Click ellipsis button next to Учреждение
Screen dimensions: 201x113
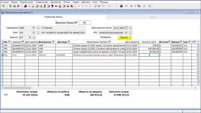click(x=38, y=28)
